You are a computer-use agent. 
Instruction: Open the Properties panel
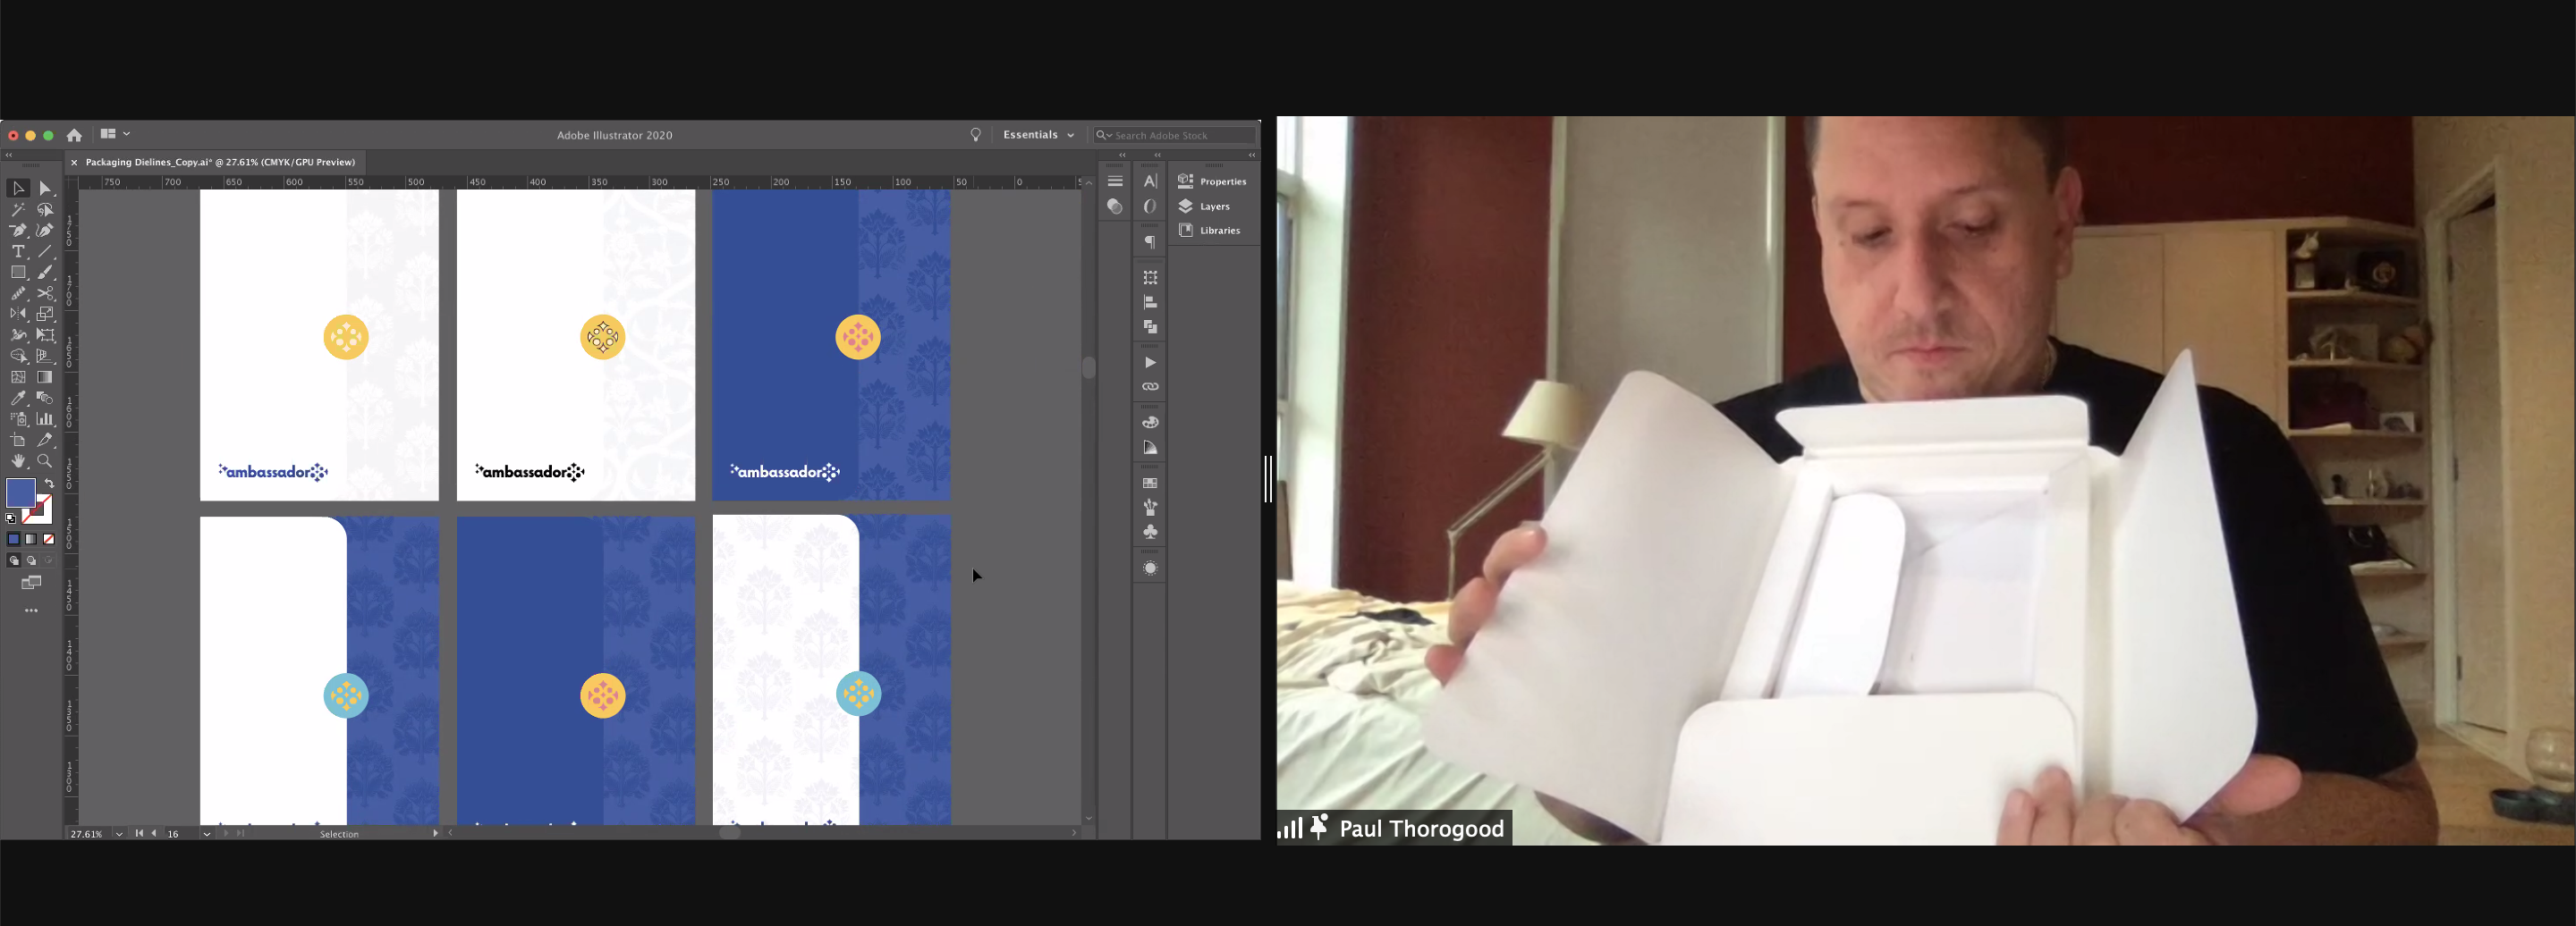1213,181
